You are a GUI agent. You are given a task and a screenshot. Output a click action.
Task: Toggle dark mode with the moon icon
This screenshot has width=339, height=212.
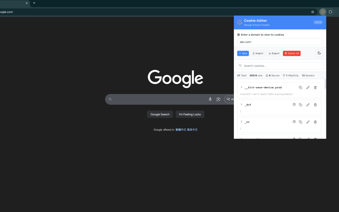(x=319, y=53)
